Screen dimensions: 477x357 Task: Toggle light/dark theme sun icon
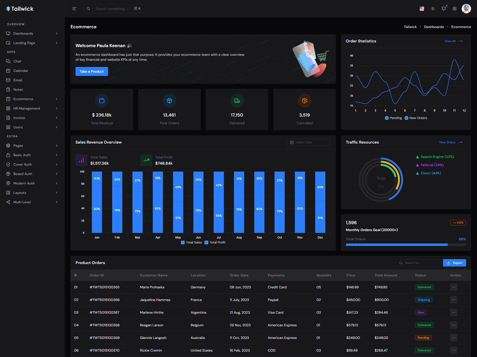(433, 9)
